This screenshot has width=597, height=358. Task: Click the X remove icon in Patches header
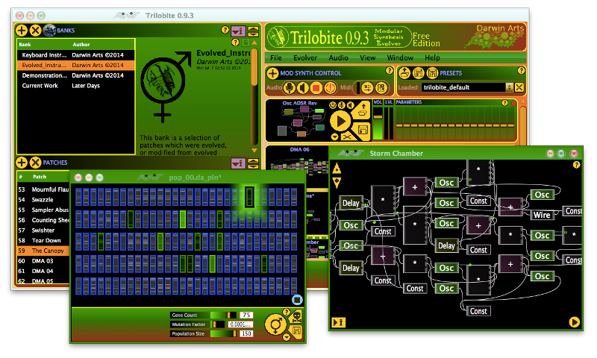pyautogui.click(x=34, y=163)
